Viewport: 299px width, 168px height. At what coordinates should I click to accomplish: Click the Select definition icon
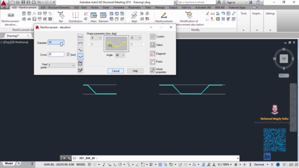click(153, 45)
